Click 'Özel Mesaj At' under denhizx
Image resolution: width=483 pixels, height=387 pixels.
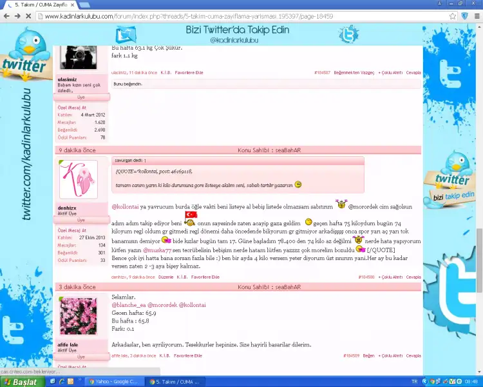pos(71,230)
